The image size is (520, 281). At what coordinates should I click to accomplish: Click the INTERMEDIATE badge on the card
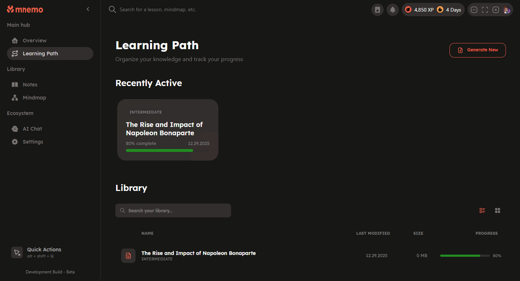click(146, 112)
